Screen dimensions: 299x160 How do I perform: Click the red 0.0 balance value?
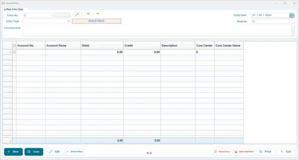tap(149, 153)
